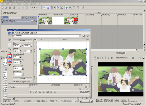Viewport: 146px width, 106px height.
Task: Click the Save project icon in main toolbar
Action: (10, 7)
